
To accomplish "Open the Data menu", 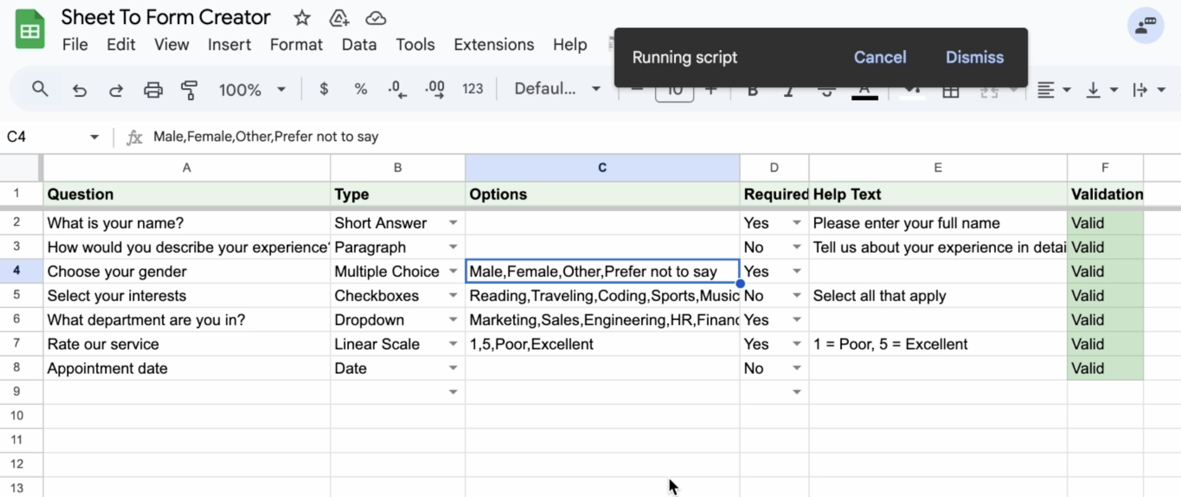I will tap(359, 45).
